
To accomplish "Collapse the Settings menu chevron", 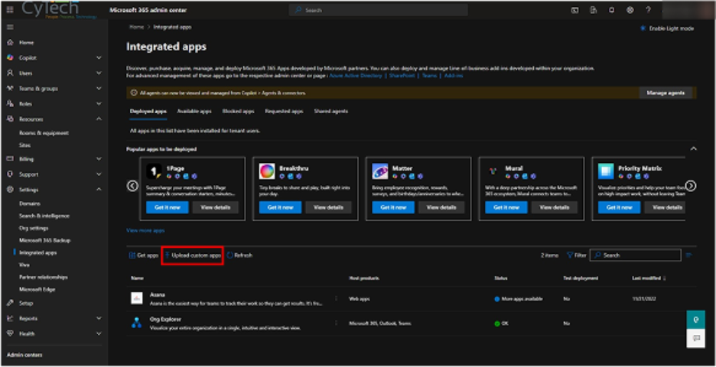I will (99, 190).
